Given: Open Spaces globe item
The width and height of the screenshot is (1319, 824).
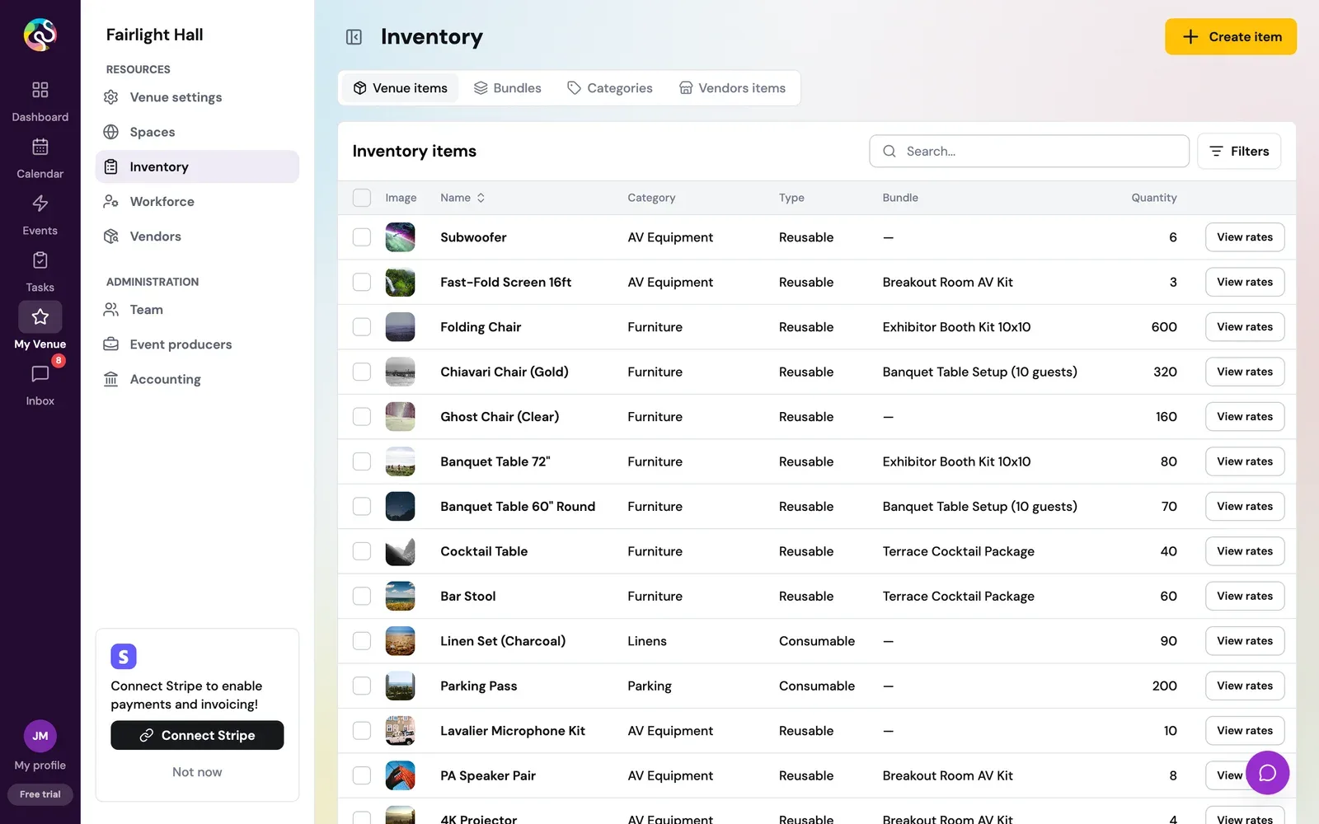Looking at the screenshot, I should (x=197, y=132).
